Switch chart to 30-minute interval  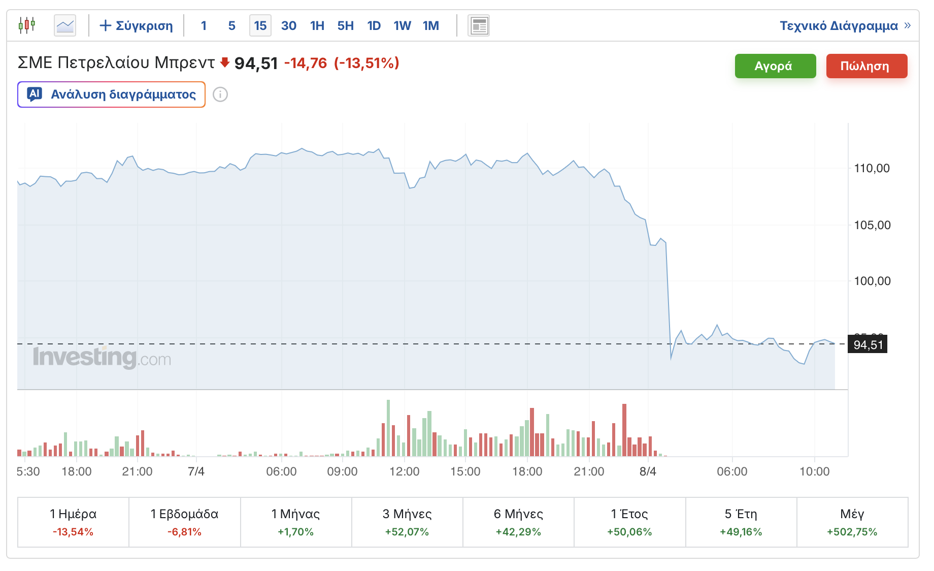289,25
